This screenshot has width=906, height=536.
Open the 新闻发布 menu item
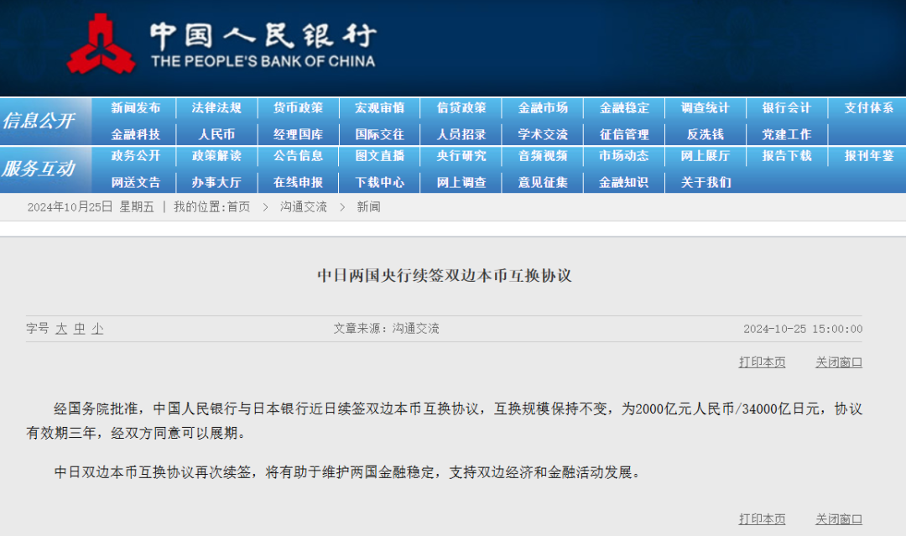point(135,108)
